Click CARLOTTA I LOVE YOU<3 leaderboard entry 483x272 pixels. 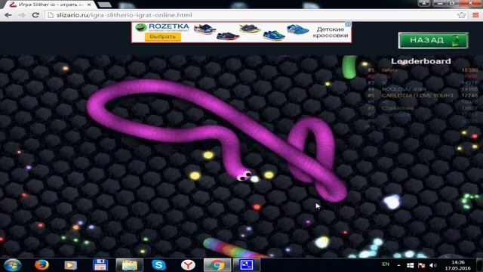click(x=417, y=95)
